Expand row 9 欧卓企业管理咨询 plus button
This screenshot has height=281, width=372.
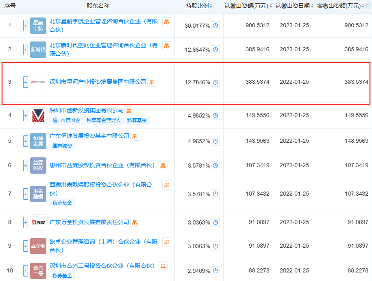pos(26,246)
